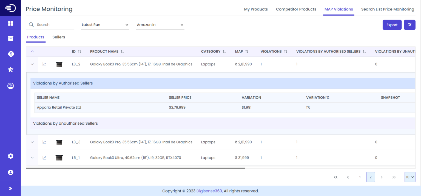Screen dimensions: 421x196
Task: Click the star Favorites icon in sidebar
Action: click(x=10, y=69)
